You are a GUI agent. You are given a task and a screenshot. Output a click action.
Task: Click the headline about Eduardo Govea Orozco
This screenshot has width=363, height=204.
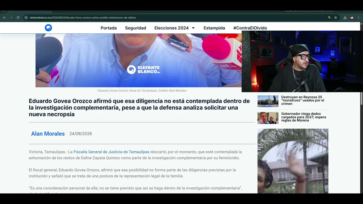pos(139,108)
